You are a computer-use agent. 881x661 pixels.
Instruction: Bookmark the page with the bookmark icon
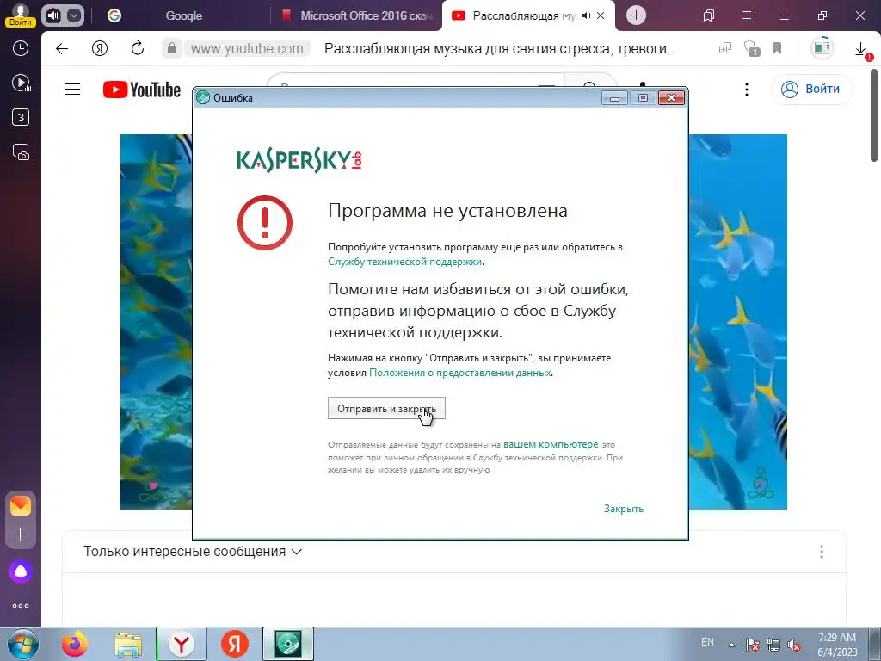(777, 49)
